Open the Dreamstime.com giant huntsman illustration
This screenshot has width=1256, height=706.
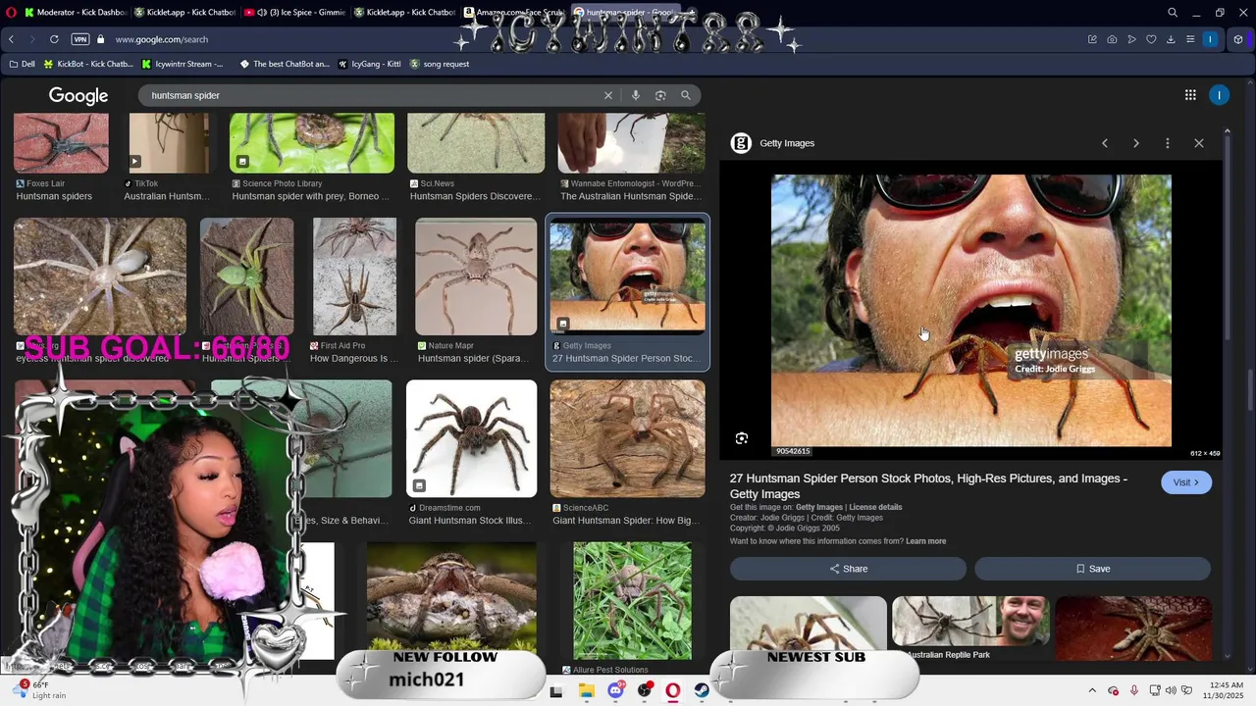click(472, 438)
